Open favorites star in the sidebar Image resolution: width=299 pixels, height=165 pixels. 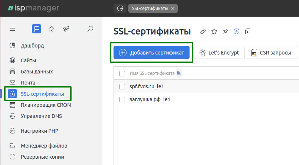(x=51, y=29)
